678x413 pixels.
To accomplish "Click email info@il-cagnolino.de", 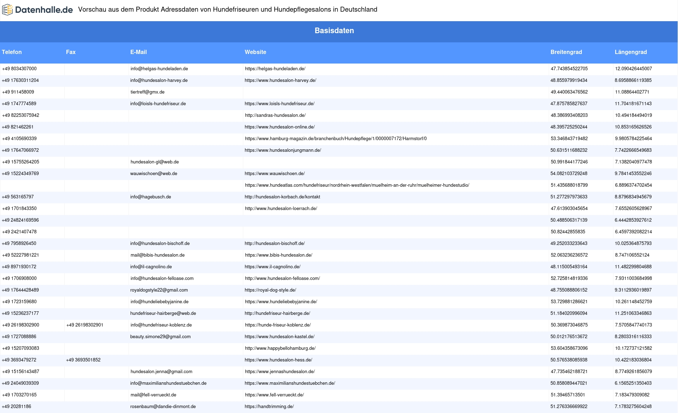I will tap(151, 267).
